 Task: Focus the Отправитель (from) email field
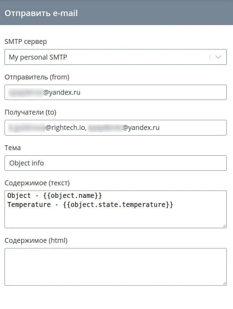[115, 92]
